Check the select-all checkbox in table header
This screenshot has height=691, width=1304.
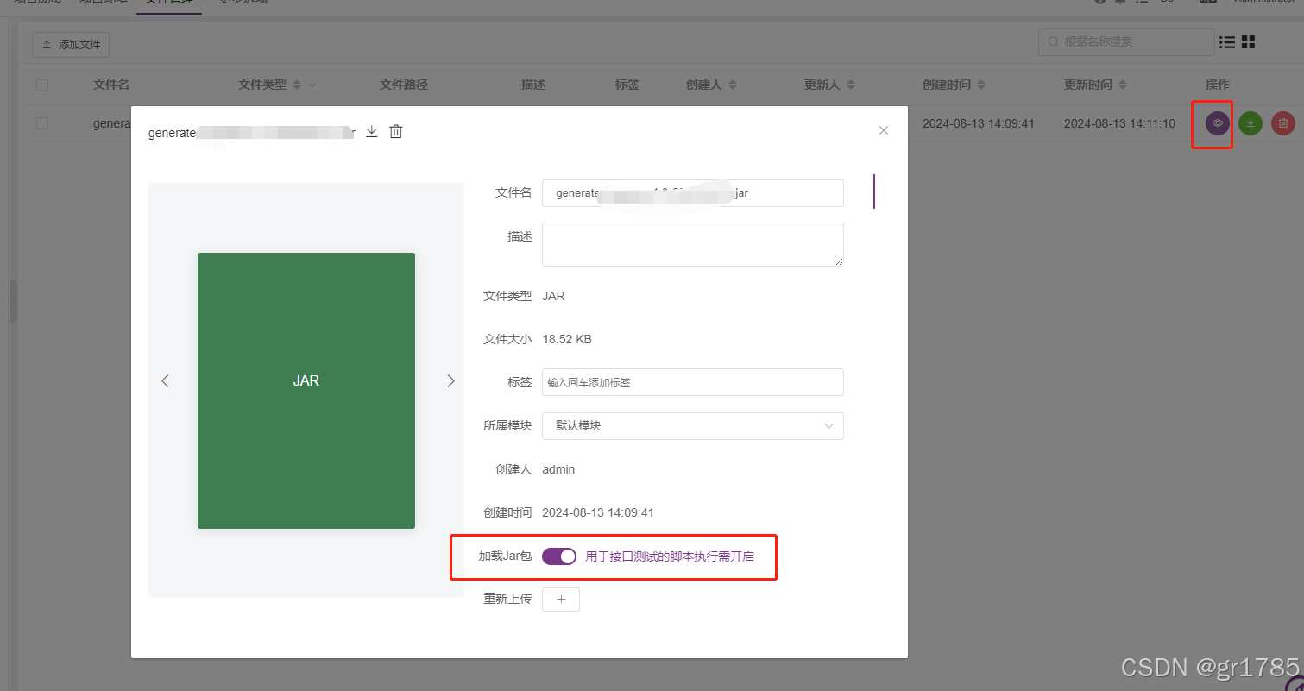coord(42,85)
